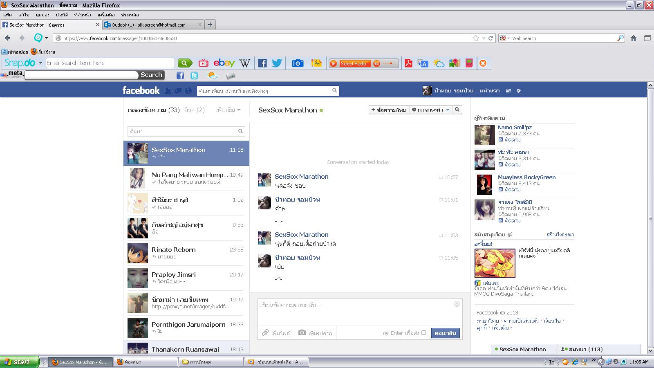Viewport: 654px width, 368px height.
Task: Click the weather icon in metacrawler toolbar
Action: 212,76
